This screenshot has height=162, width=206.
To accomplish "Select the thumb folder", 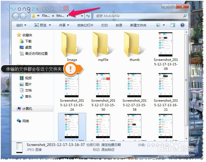I will coord(134,46).
